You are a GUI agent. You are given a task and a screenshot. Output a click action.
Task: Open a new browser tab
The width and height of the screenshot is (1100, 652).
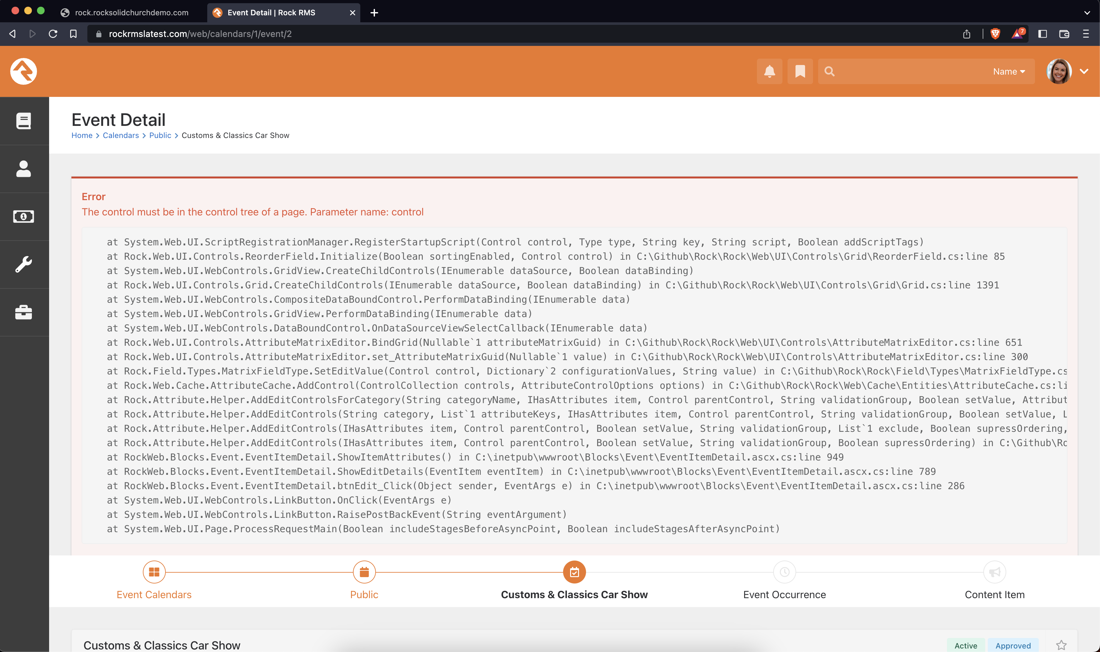[374, 13]
